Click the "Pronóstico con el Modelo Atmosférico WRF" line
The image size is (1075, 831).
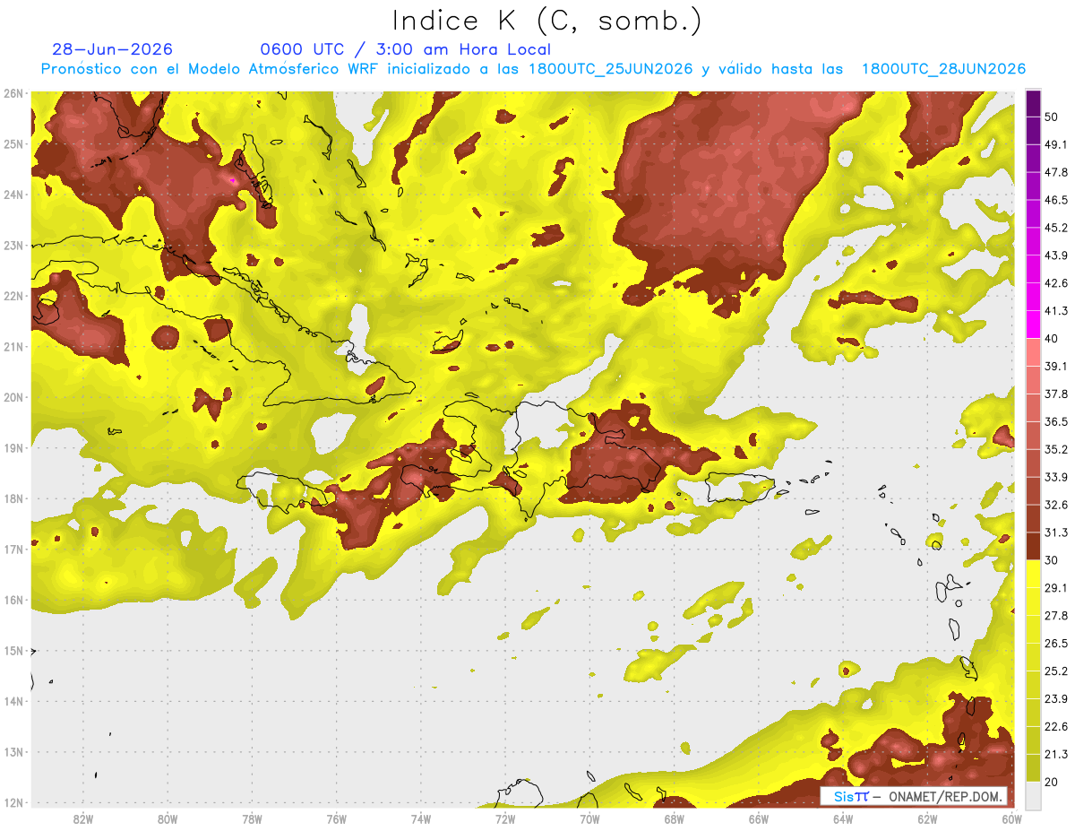pyautogui.click(x=532, y=69)
